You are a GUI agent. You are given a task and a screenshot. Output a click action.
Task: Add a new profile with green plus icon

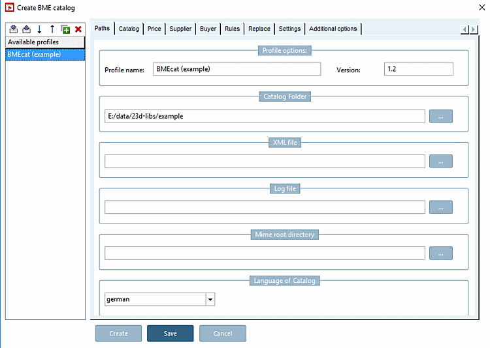click(x=65, y=29)
